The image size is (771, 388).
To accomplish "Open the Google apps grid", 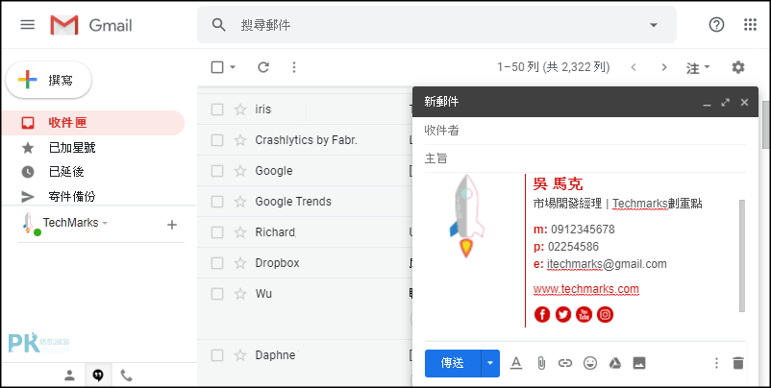I will pyautogui.click(x=750, y=25).
